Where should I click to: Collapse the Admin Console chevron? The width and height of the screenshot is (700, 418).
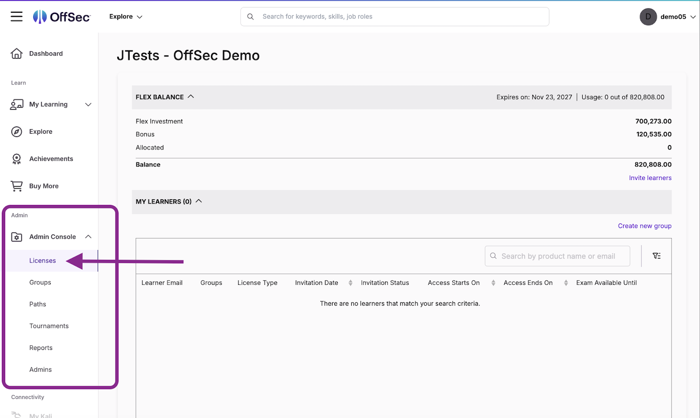coord(88,237)
